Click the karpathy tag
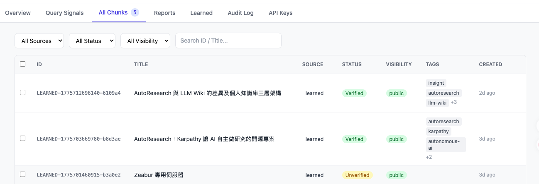Screen dimensions: 539x184 [x=439, y=131]
